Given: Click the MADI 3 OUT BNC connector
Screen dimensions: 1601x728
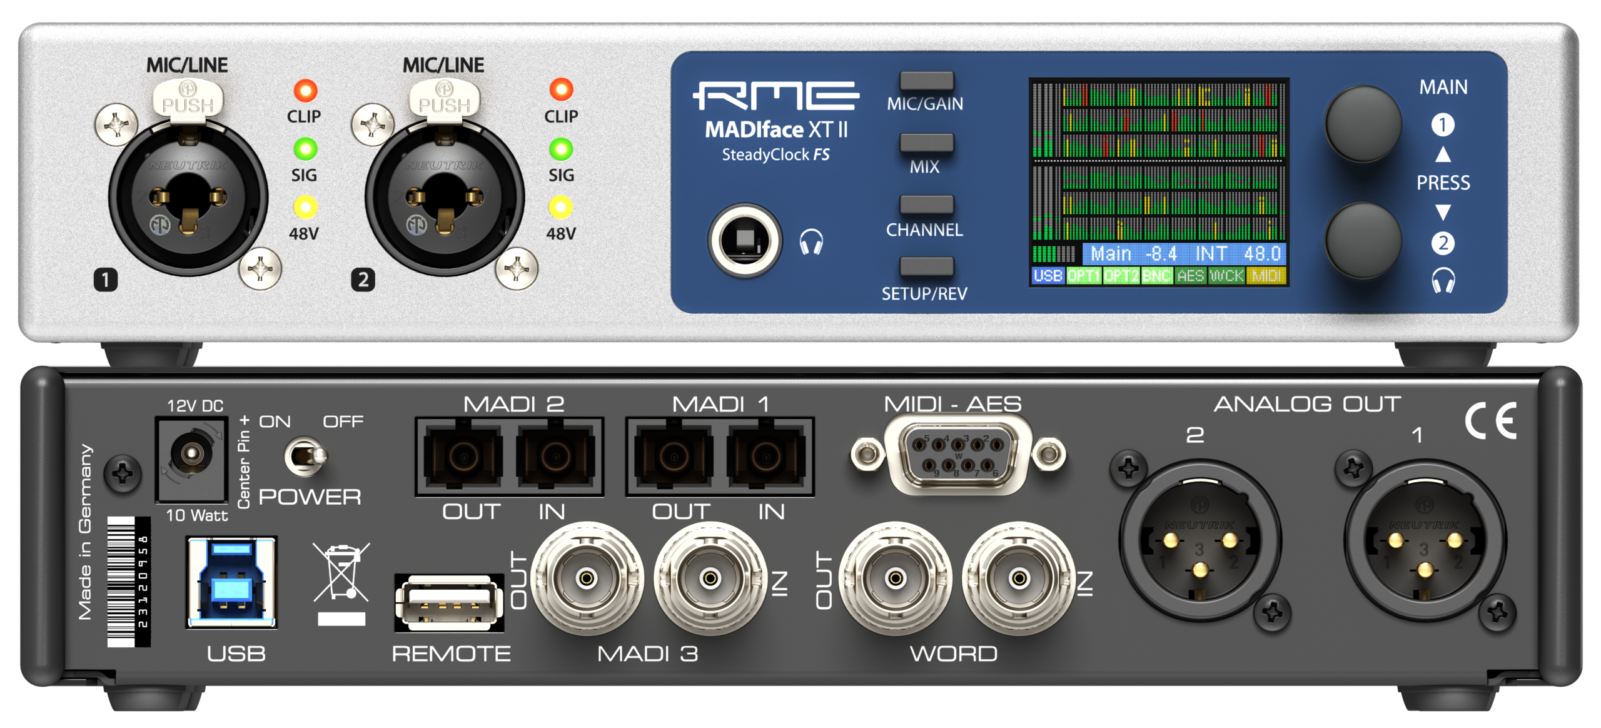Looking at the screenshot, I should click(x=587, y=578).
